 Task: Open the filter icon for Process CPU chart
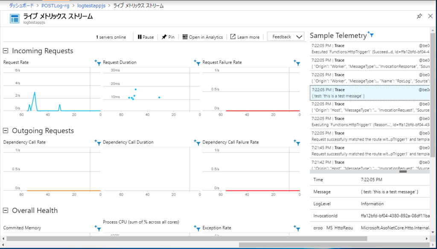pyautogui.click(x=197, y=228)
